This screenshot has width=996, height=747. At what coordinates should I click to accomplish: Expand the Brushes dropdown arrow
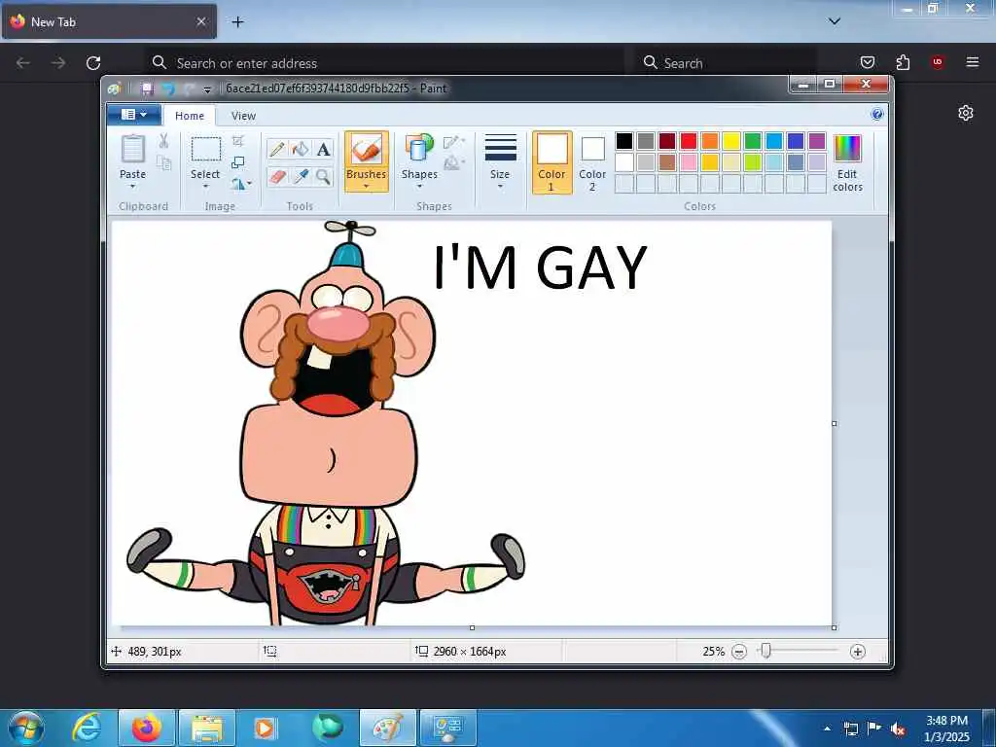pyautogui.click(x=367, y=187)
